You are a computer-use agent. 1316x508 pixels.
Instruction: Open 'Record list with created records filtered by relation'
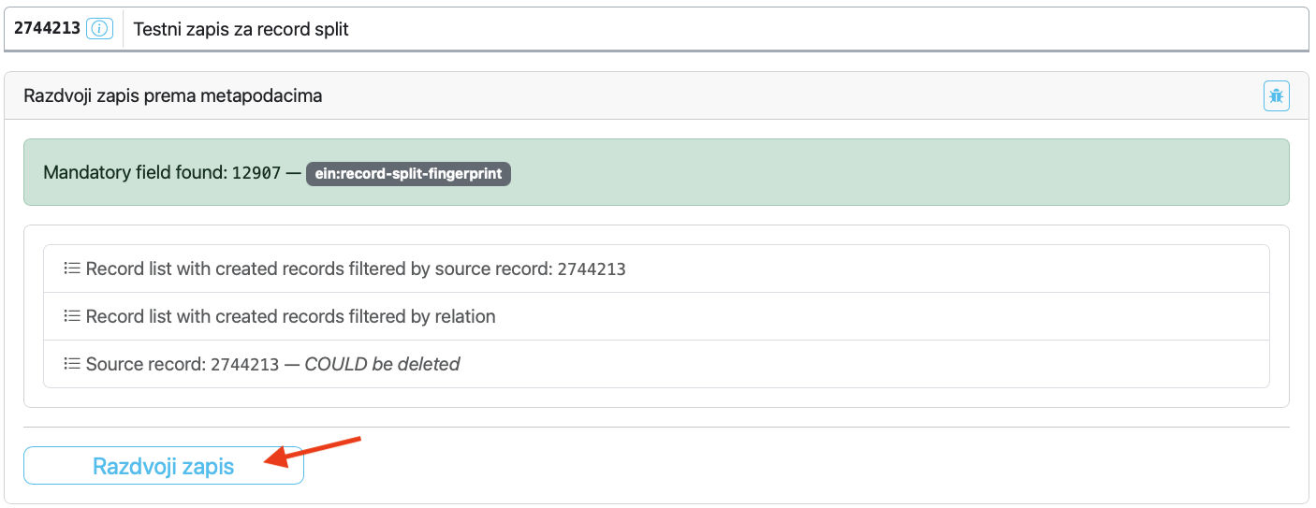click(x=290, y=316)
